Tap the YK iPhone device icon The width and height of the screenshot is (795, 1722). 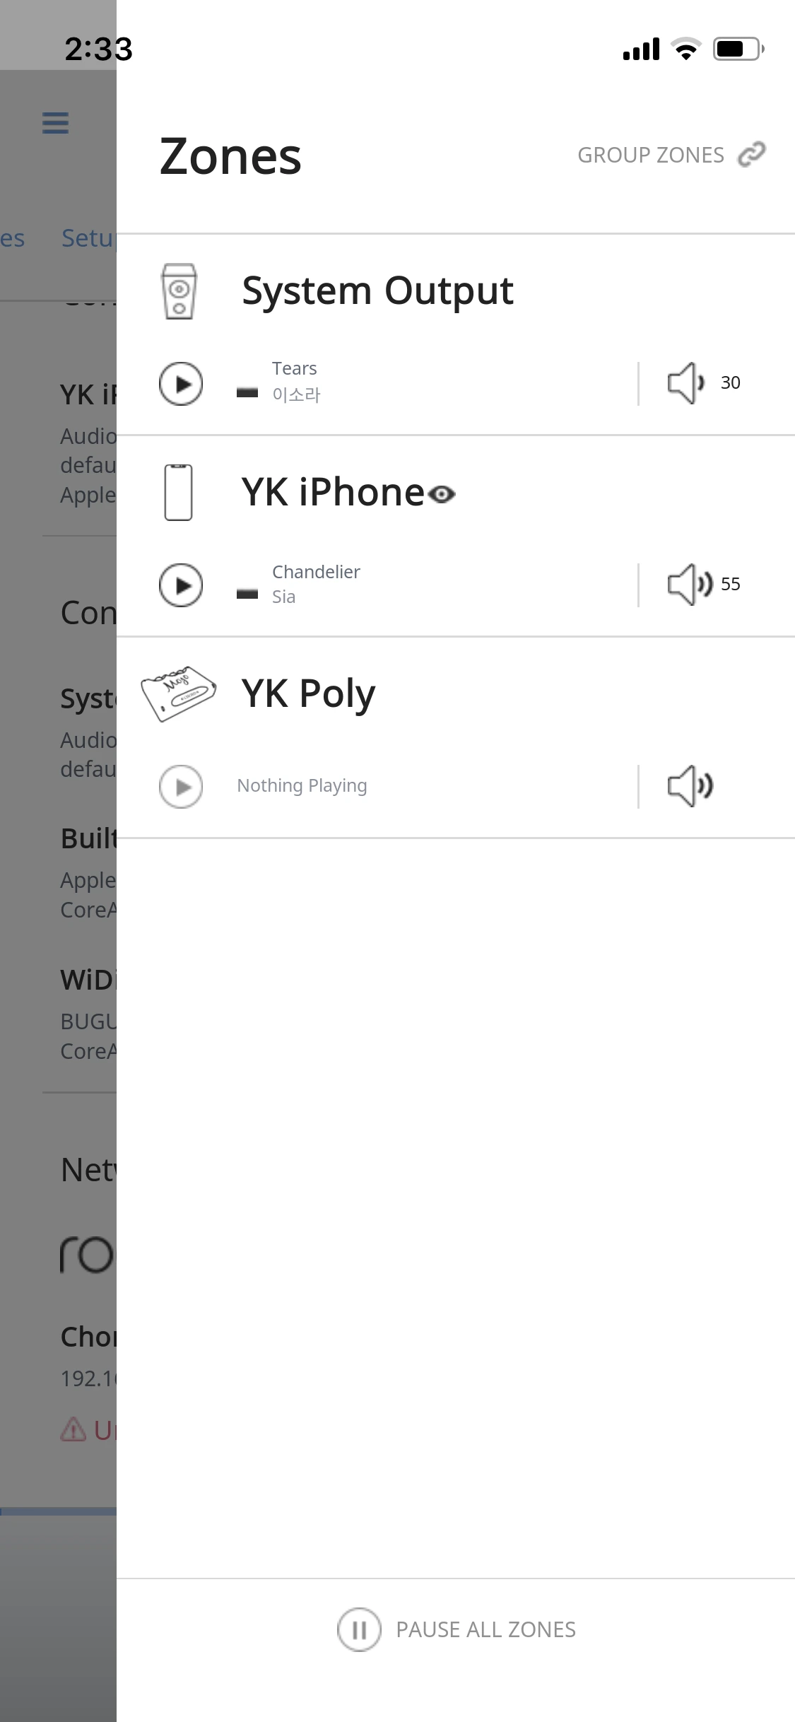tap(178, 493)
